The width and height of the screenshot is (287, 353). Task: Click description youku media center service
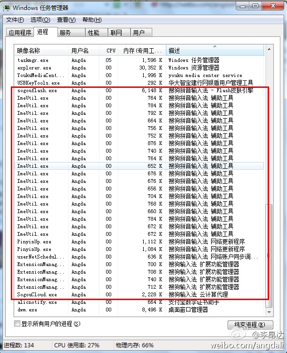(205, 75)
